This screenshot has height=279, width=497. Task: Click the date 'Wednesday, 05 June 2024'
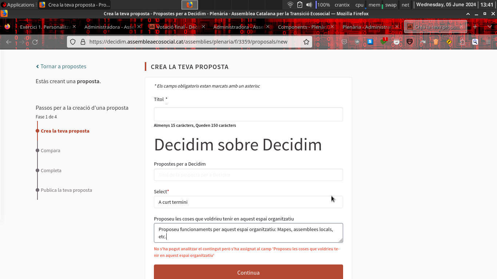click(446, 5)
